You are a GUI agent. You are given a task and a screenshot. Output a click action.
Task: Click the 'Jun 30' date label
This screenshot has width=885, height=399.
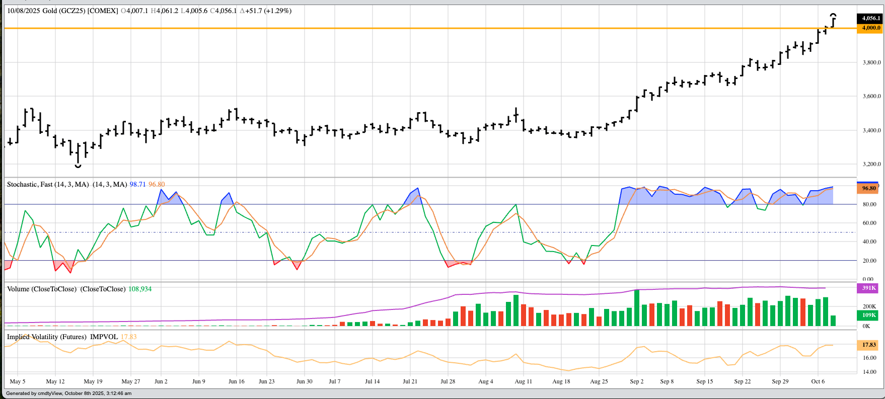305,381
